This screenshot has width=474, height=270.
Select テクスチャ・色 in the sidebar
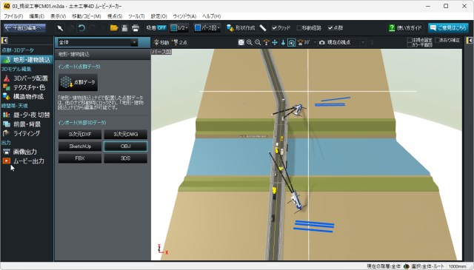coord(24,87)
